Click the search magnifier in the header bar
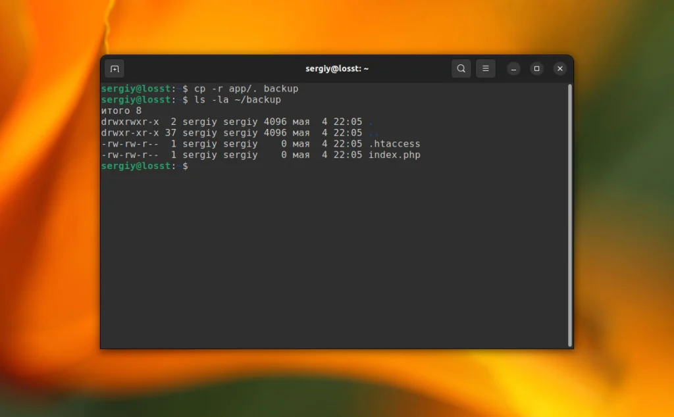Image resolution: width=674 pixels, height=417 pixels. [x=461, y=68]
